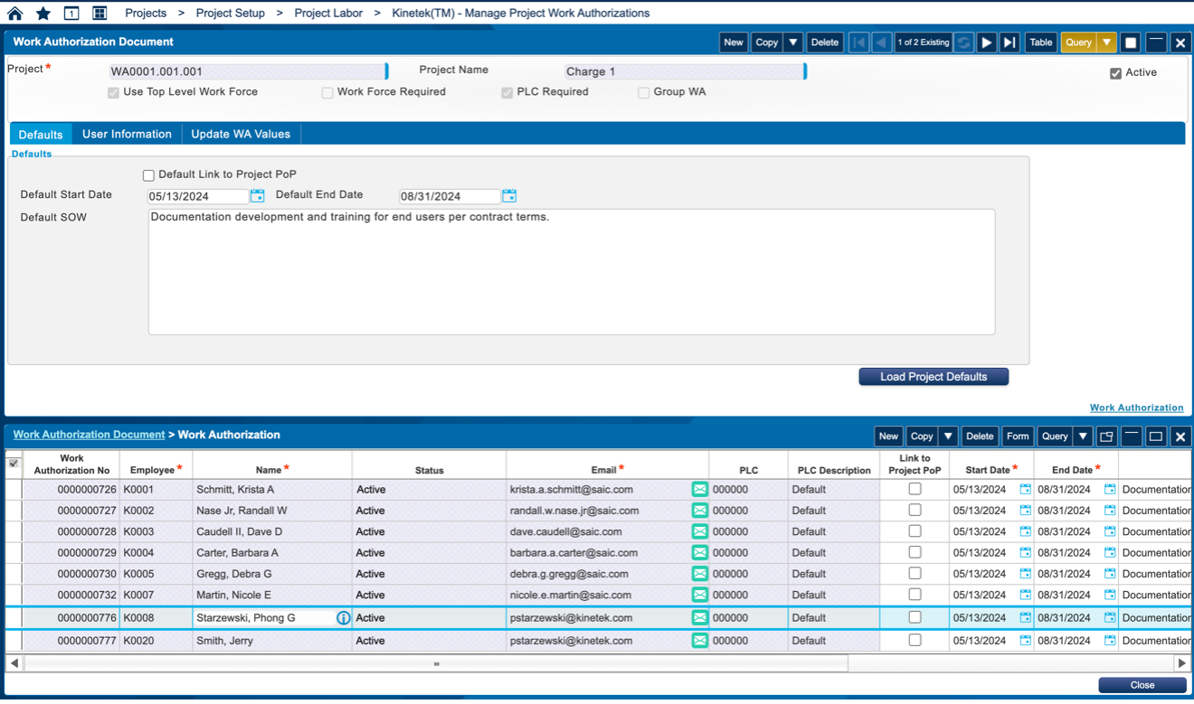Image resolution: width=1194 pixels, height=704 pixels.
Task: Open Start Date calendar for Schmitt row
Action: 1025,489
